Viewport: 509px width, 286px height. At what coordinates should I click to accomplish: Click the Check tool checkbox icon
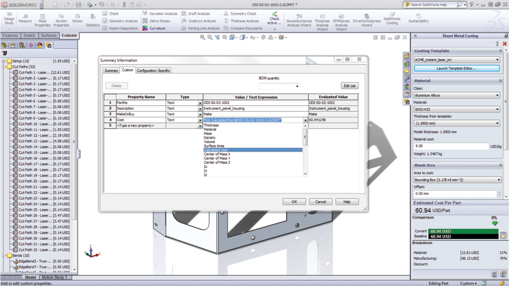click(x=105, y=14)
